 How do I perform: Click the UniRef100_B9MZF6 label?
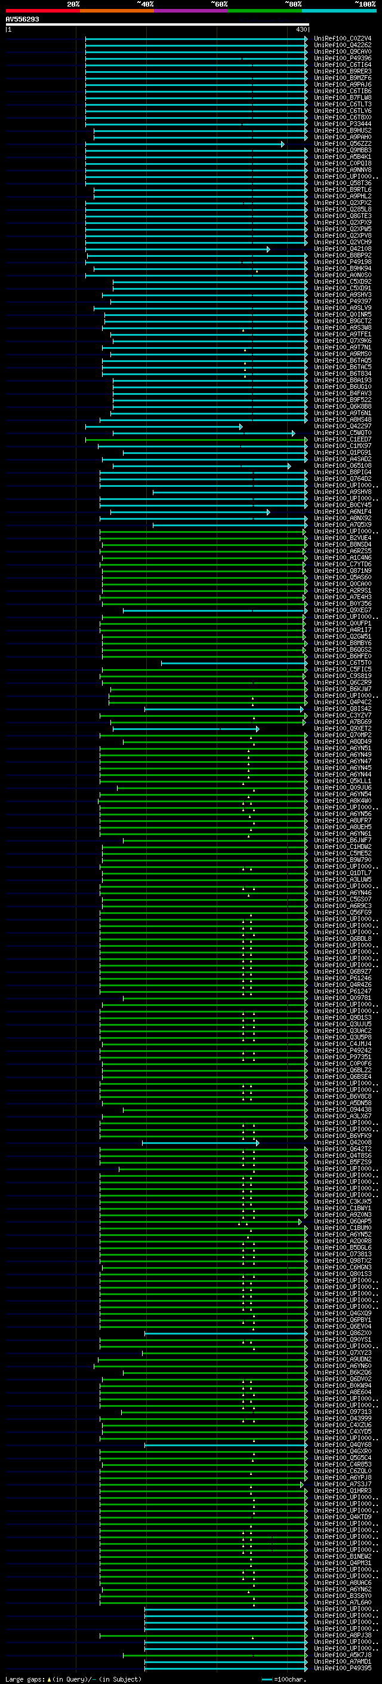pyautogui.click(x=342, y=78)
